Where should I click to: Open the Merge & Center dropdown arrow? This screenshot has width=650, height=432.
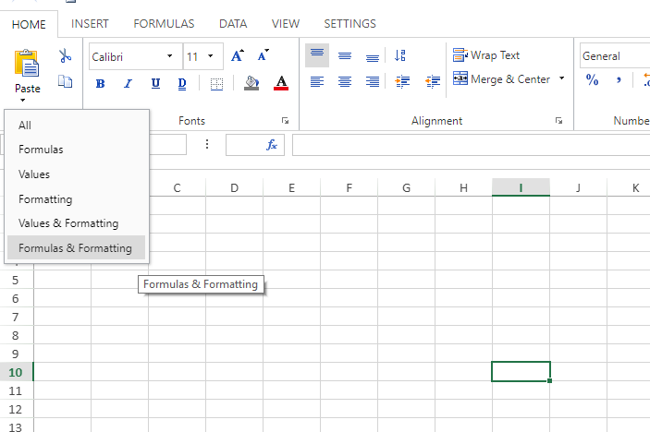point(562,78)
